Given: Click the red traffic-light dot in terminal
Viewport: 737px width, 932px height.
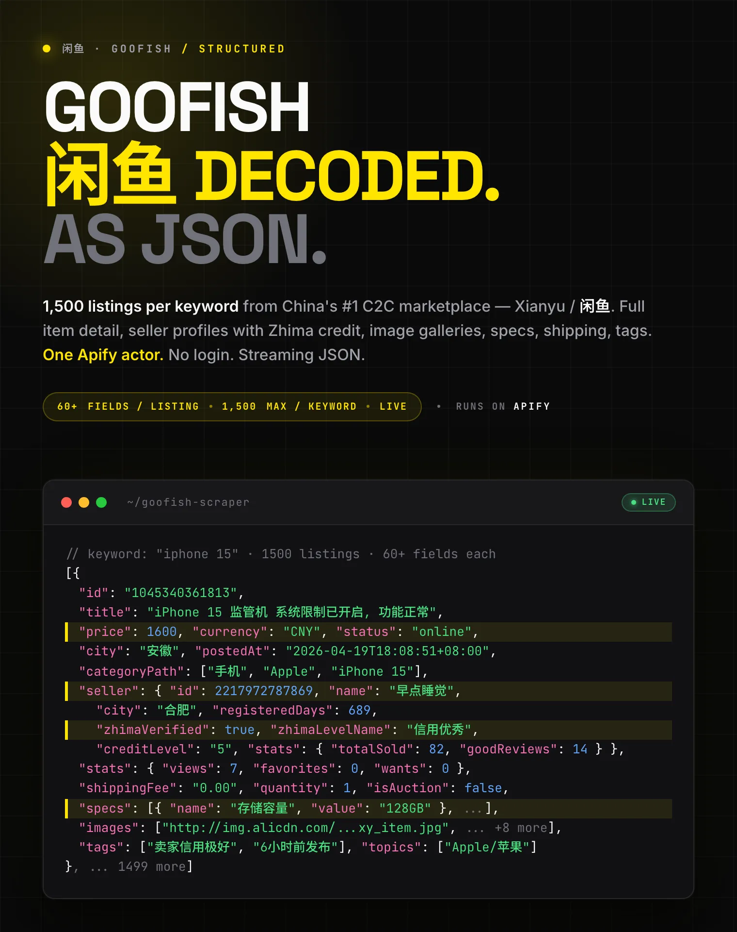Looking at the screenshot, I should coord(66,502).
